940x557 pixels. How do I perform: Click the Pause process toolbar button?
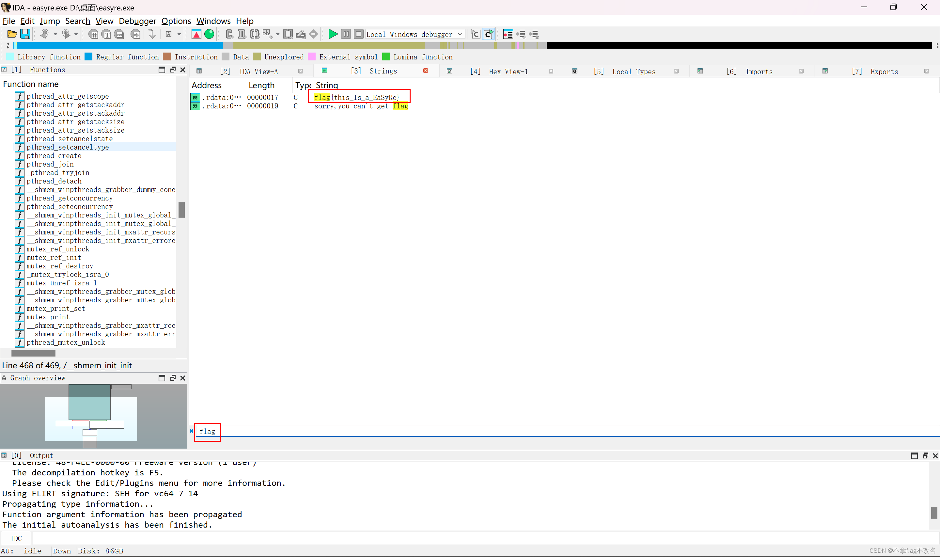(x=346, y=34)
